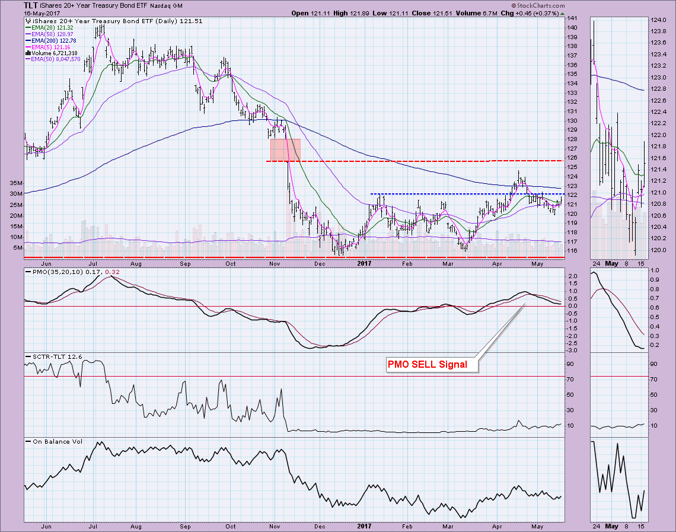676x532 pixels.
Task: Select the SCTR-TLT indicator label
Action: 49,356
